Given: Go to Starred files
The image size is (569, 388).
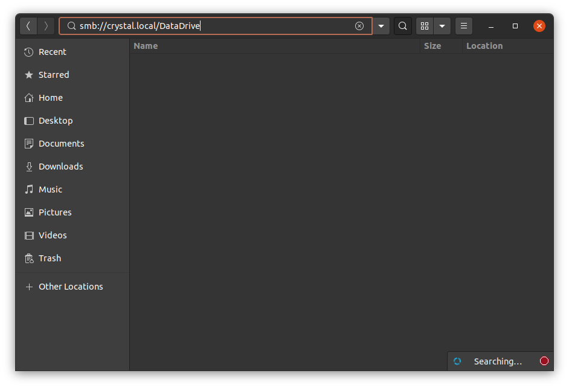Looking at the screenshot, I should coord(54,75).
